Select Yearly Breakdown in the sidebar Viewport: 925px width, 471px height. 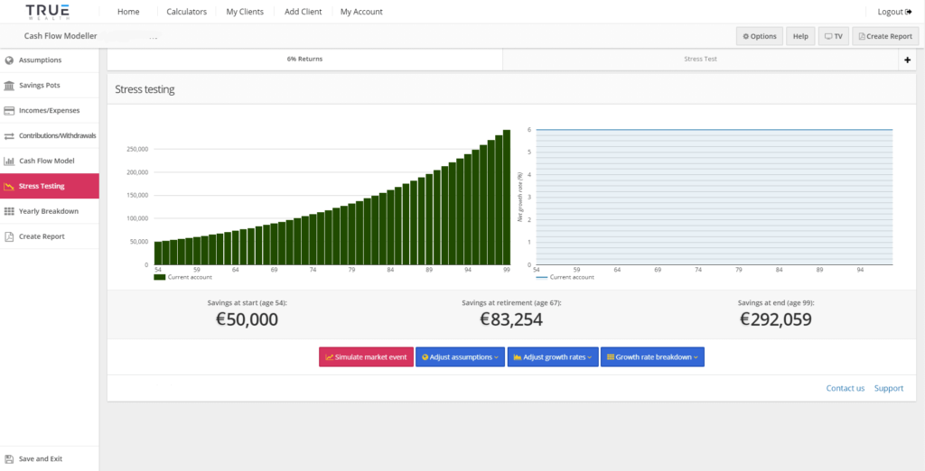(50, 211)
